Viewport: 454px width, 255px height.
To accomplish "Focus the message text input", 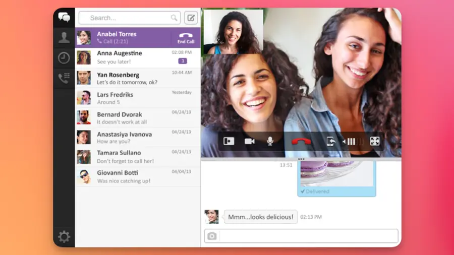I will (309, 236).
